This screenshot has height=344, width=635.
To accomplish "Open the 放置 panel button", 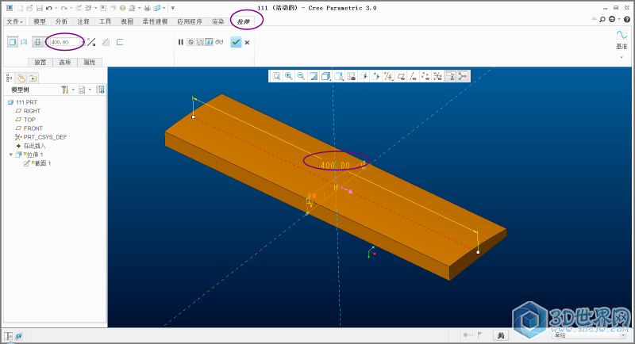I will (x=40, y=62).
